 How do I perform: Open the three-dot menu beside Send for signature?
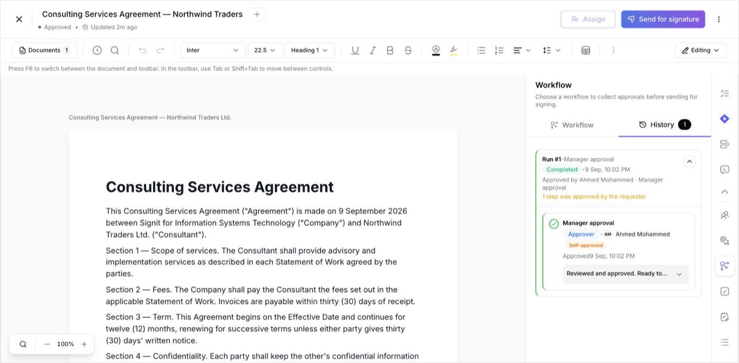[x=719, y=19]
